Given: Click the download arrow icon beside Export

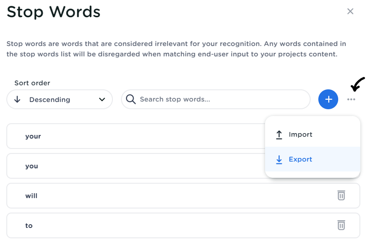Looking at the screenshot, I should (x=279, y=159).
